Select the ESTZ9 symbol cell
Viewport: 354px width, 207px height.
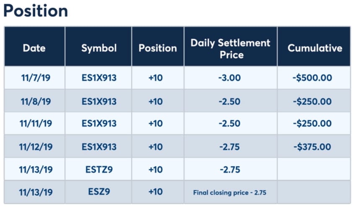coord(99,170)
